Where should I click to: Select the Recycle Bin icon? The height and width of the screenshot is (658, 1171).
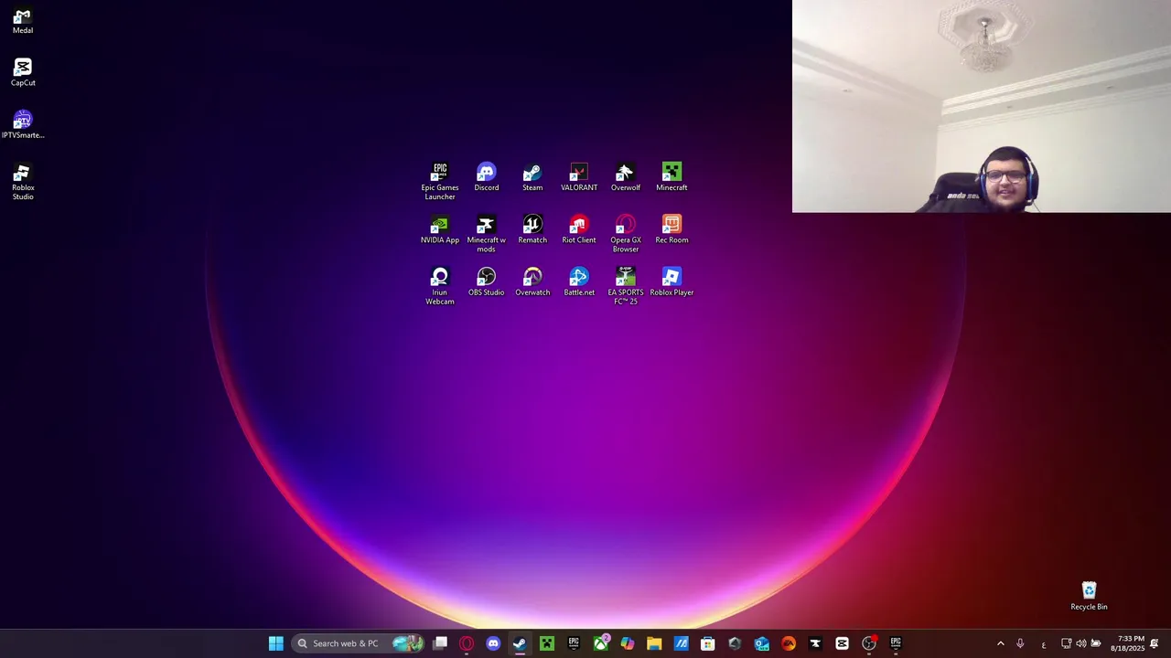1089,596
